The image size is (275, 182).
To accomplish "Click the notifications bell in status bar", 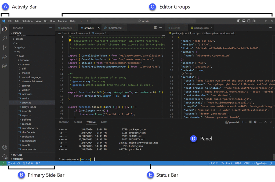I will tap(271, 163).
